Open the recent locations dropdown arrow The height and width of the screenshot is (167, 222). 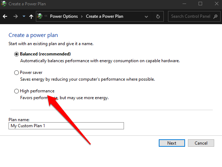24,16
